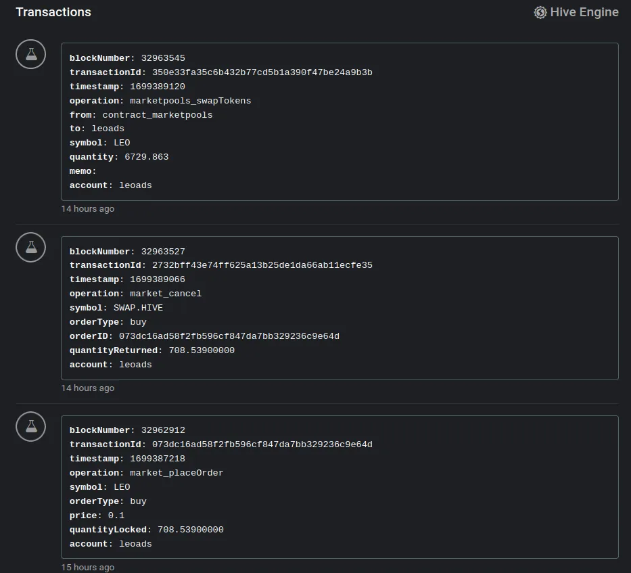Click the Transactions heading
This screenshot has width=631, height=573.
click(x=53, y=12)
